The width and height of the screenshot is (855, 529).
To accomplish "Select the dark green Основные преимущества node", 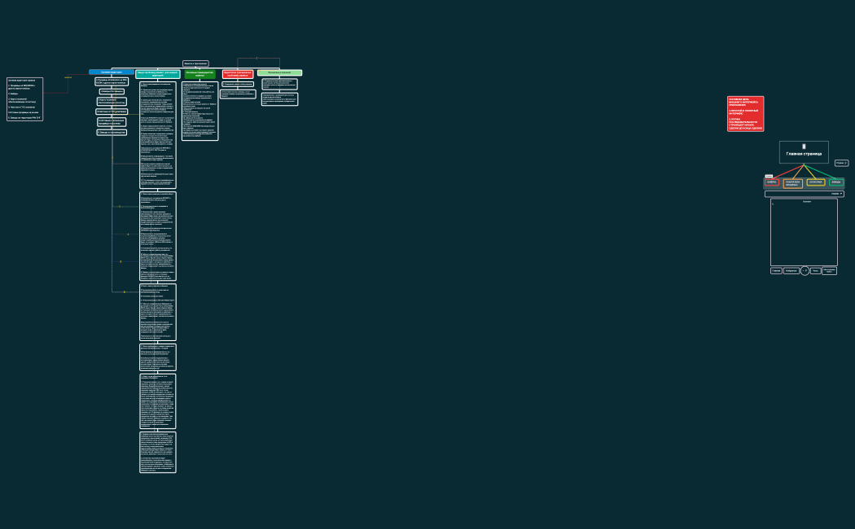I will pos(199,74).
